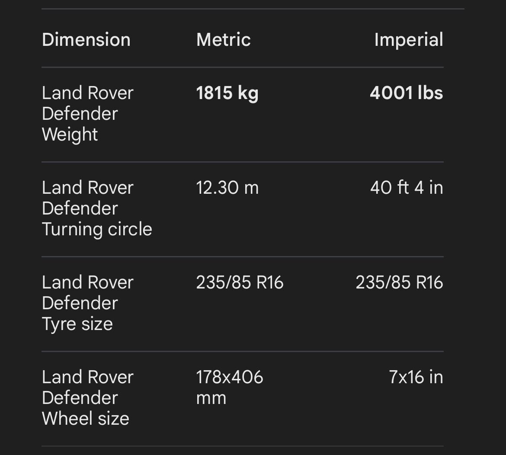
Task: Click the 12.30 m turning circle value
Action: pos(227,187)
